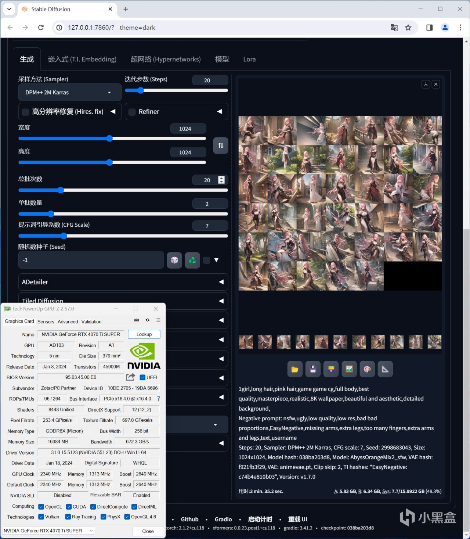Viewport: 470px width, 539px height.
Task: Switch to GPU-Z Advanced tab
Action: (x=68, y=321)
